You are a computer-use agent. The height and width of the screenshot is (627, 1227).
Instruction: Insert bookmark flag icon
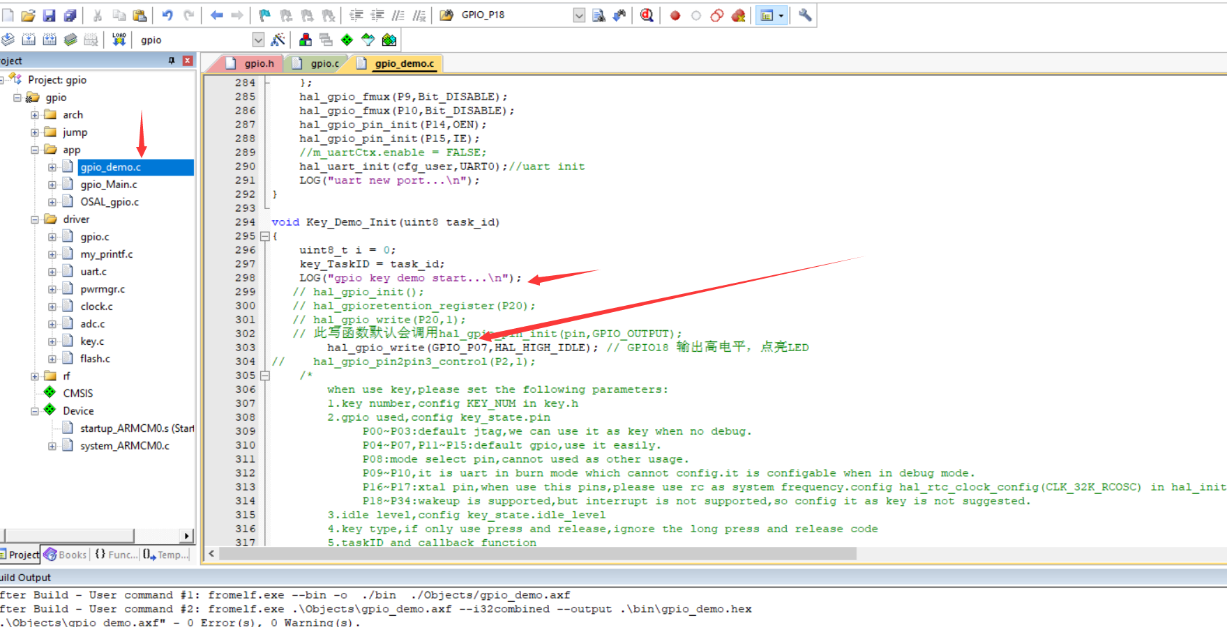point(265,15)
